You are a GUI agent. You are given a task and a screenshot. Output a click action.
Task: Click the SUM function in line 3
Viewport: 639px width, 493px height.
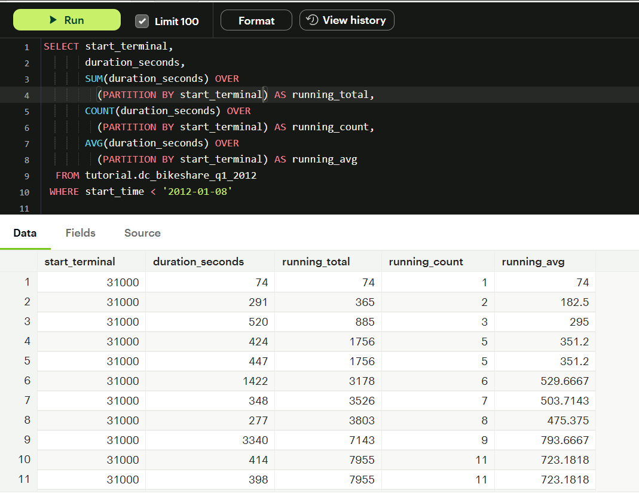94,79
